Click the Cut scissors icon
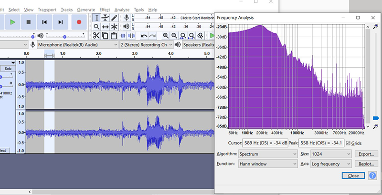The height and width of the screenshot is (195, 382). click(96, 36)
